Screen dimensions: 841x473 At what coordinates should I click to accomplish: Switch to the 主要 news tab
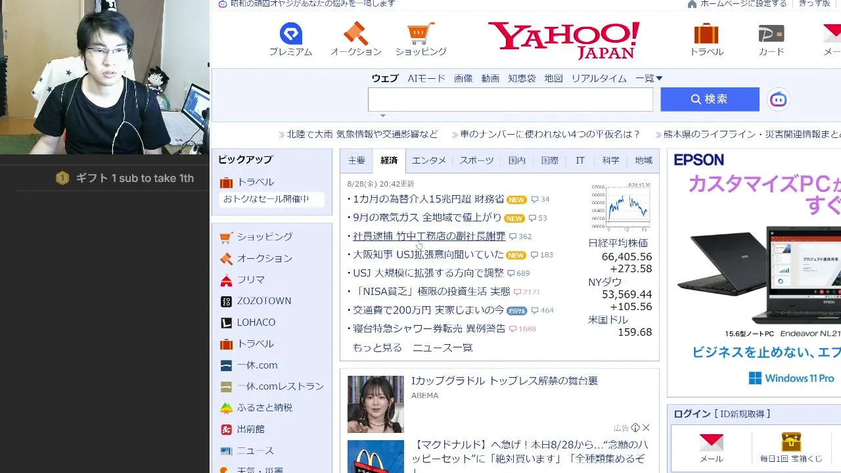pyautogui.click(x=356, y=160)
